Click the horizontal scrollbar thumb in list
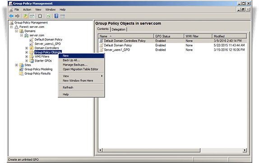 (x=151, y=150)
